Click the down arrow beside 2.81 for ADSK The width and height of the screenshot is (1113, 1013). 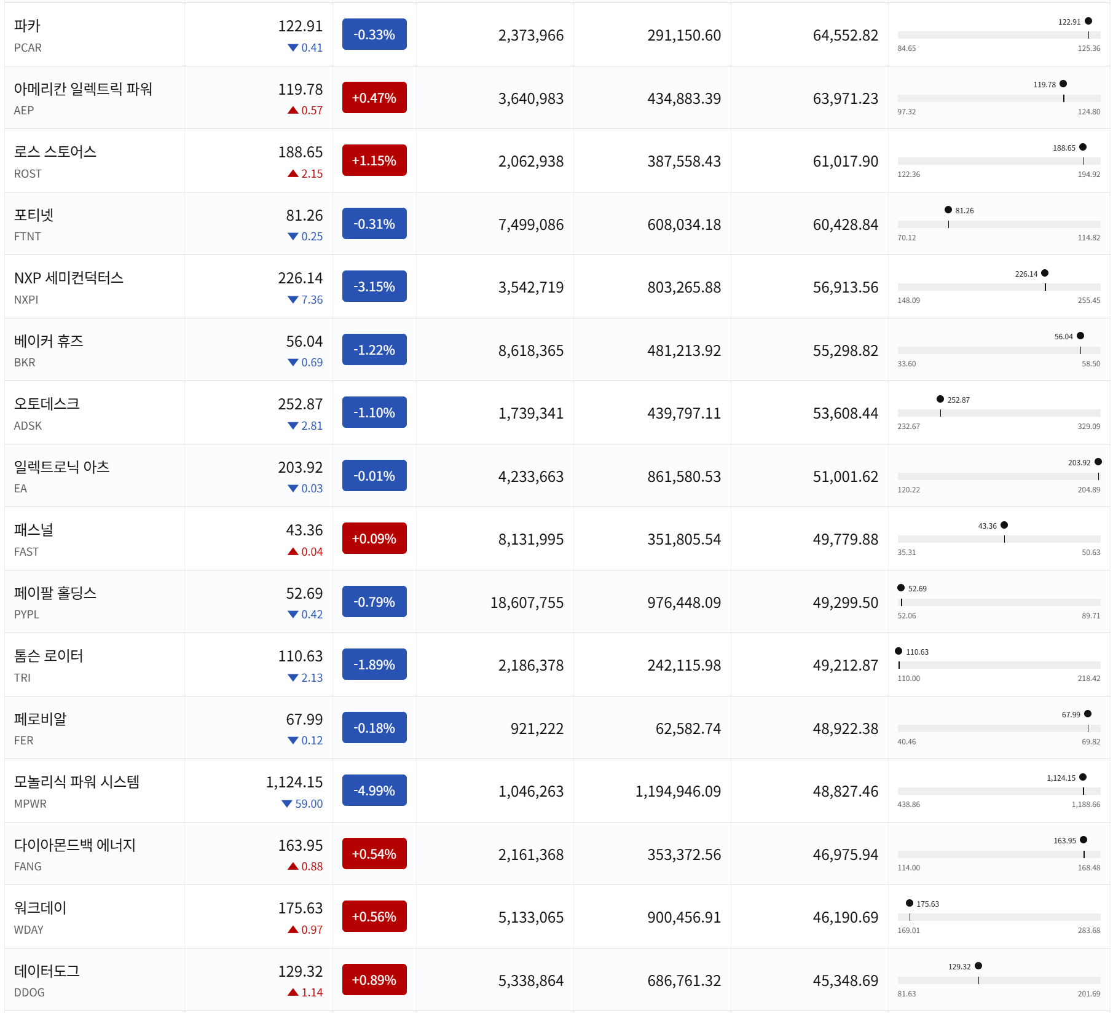tap(293, 426)
